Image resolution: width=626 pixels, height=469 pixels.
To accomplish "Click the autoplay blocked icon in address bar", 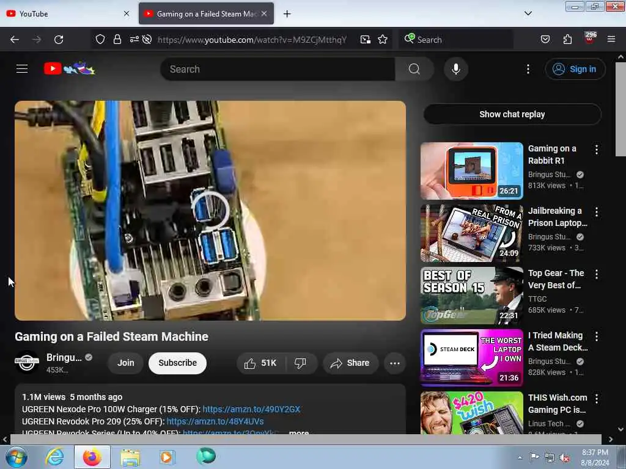I will coord(147,40).
